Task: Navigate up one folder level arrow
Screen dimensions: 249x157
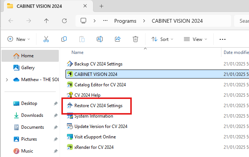Action: click(46, 21)
